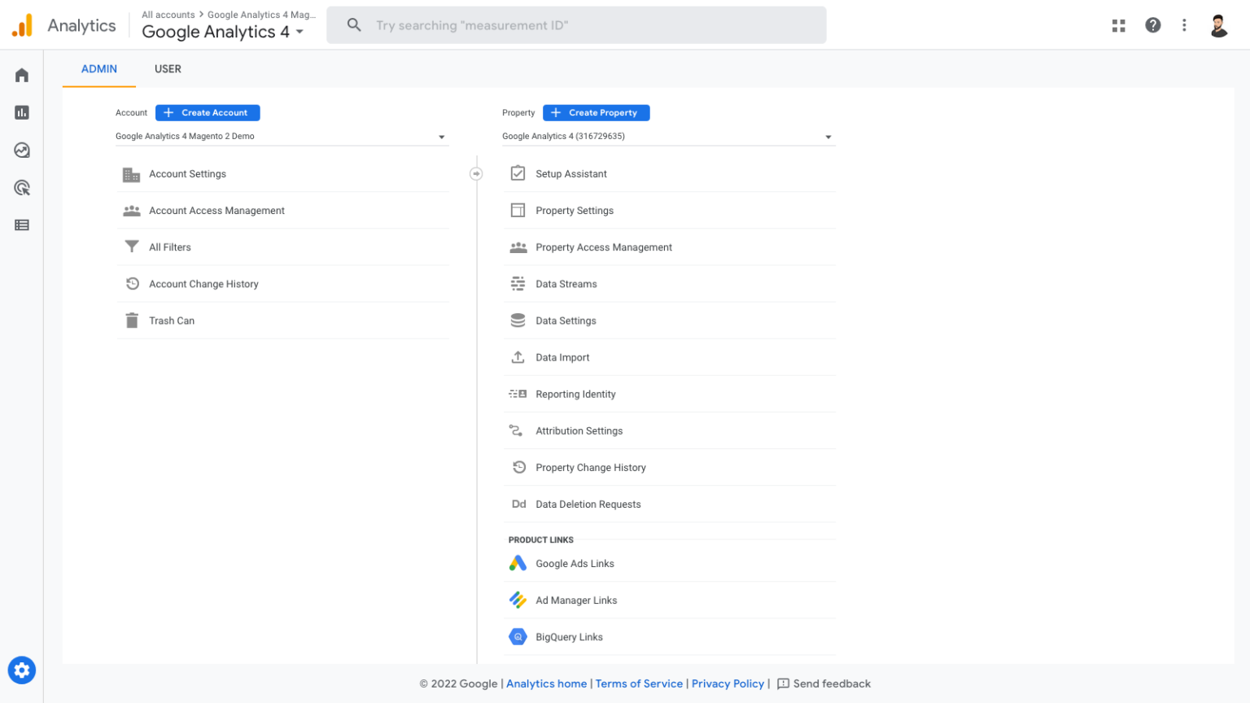1250x703 pixels.
Task: Click the Google Ads Links icon
Action: click(518, 563)
